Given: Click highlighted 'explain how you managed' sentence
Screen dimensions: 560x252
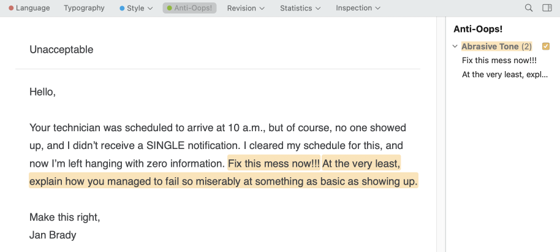Looking at the screenshot, I should 223,181.
